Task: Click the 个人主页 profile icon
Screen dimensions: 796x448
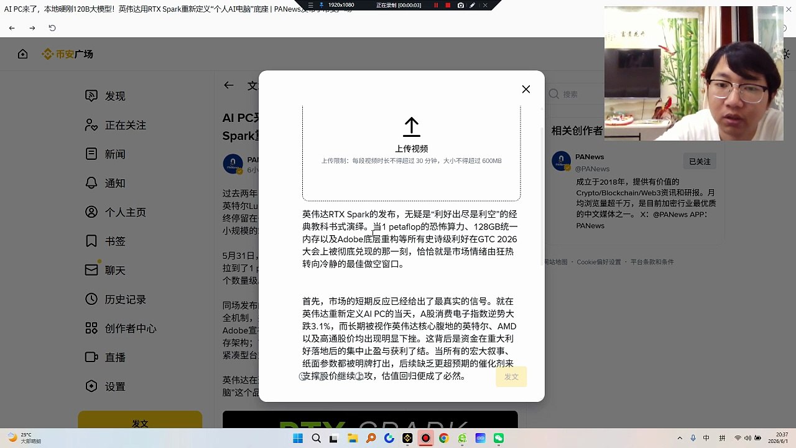Action: [x=91, y=212]
